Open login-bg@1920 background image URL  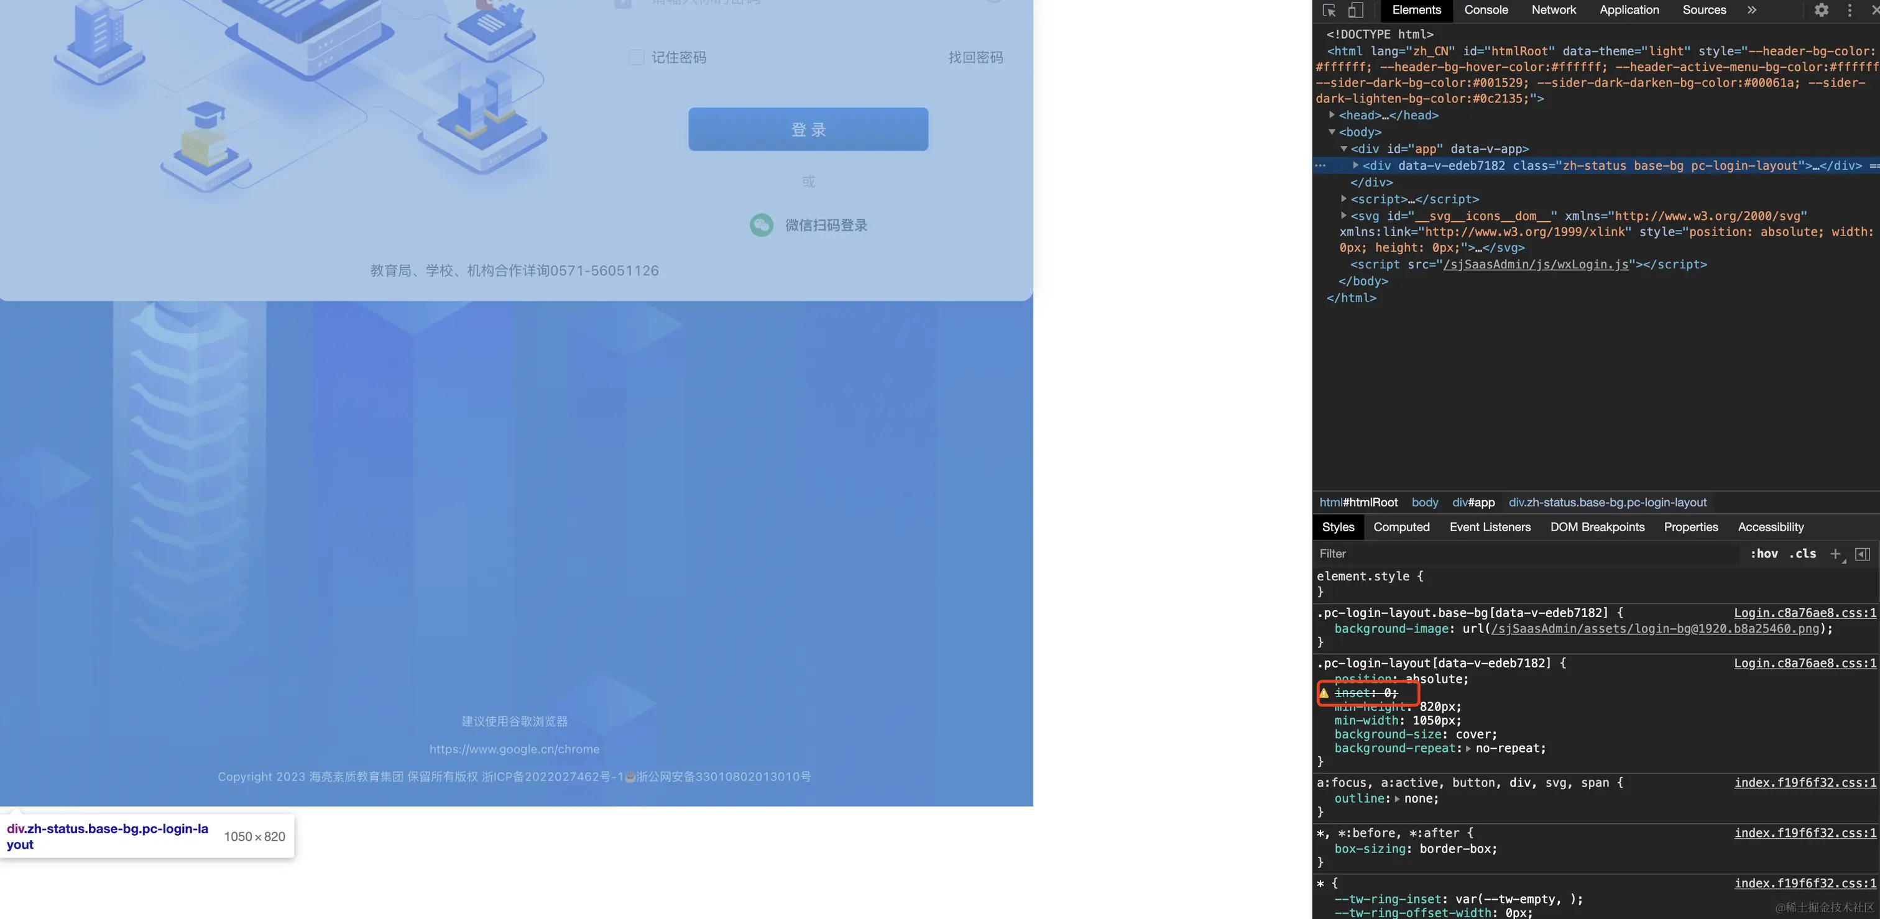point(1655,629)
